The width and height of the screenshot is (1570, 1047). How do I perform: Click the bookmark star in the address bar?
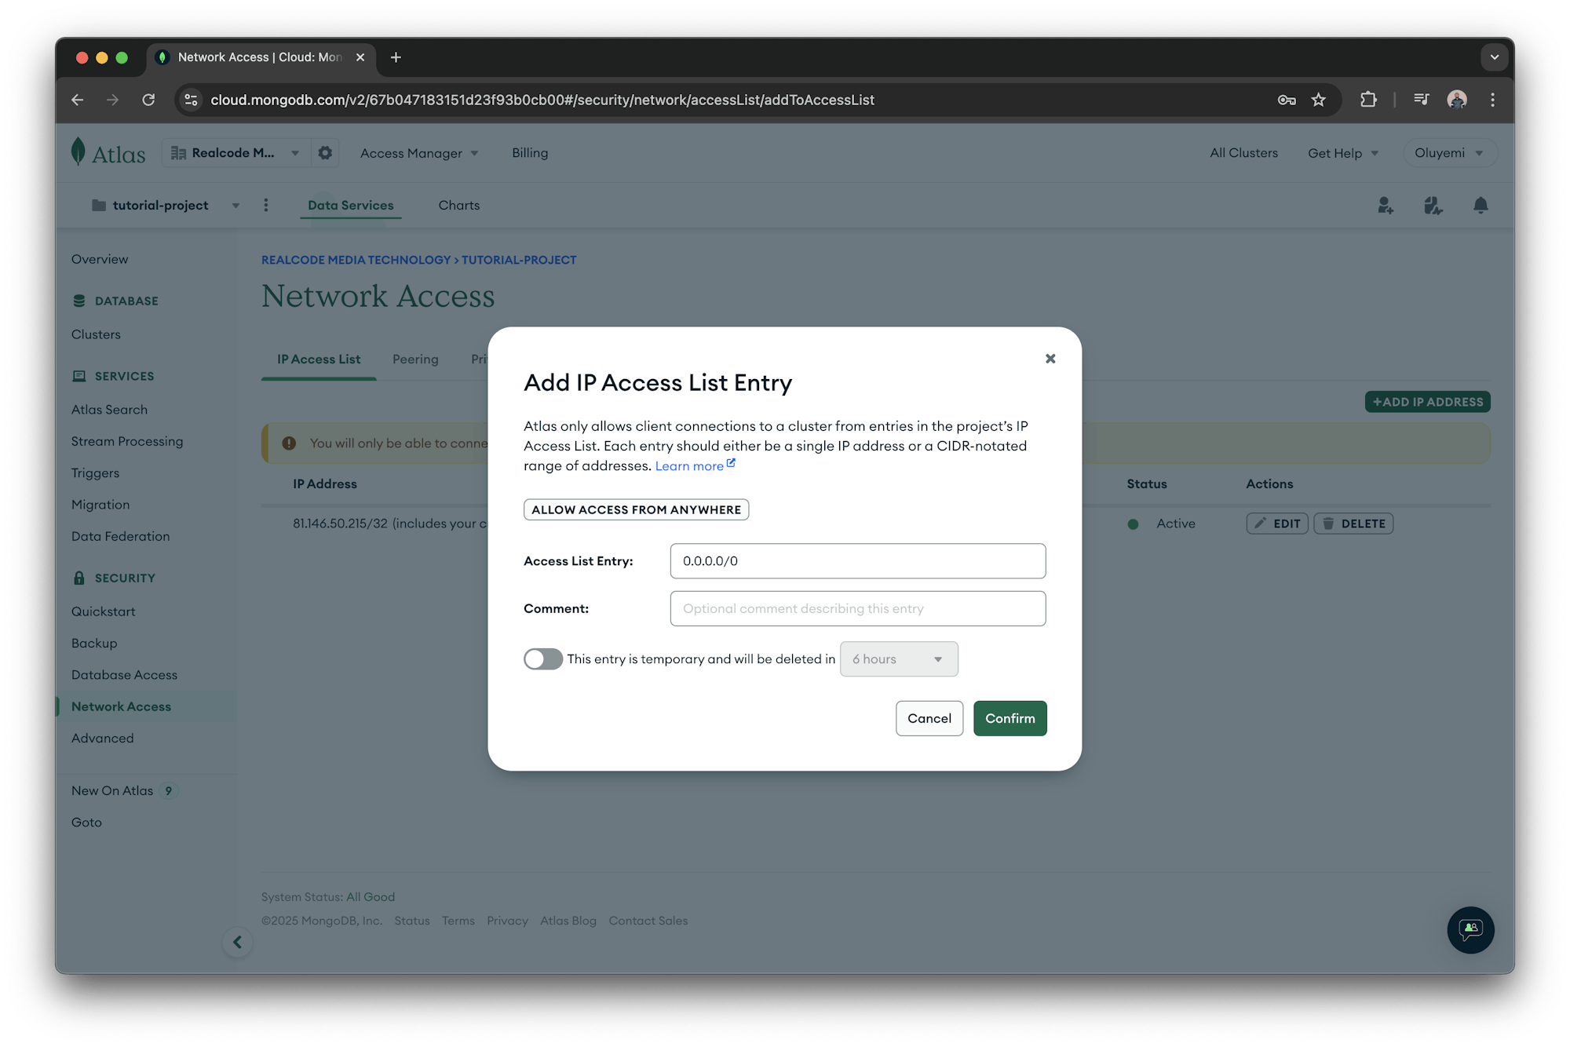1319,100
